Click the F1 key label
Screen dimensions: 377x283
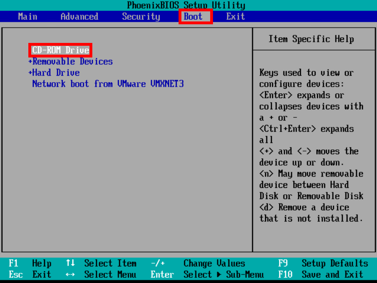click(x=13, y=263)
